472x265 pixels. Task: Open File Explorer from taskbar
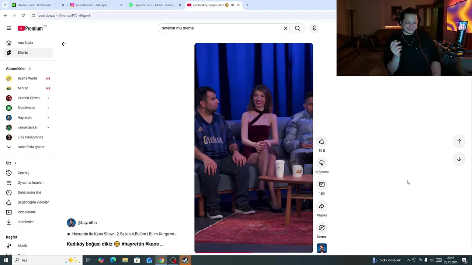click(x=125, y=260)
